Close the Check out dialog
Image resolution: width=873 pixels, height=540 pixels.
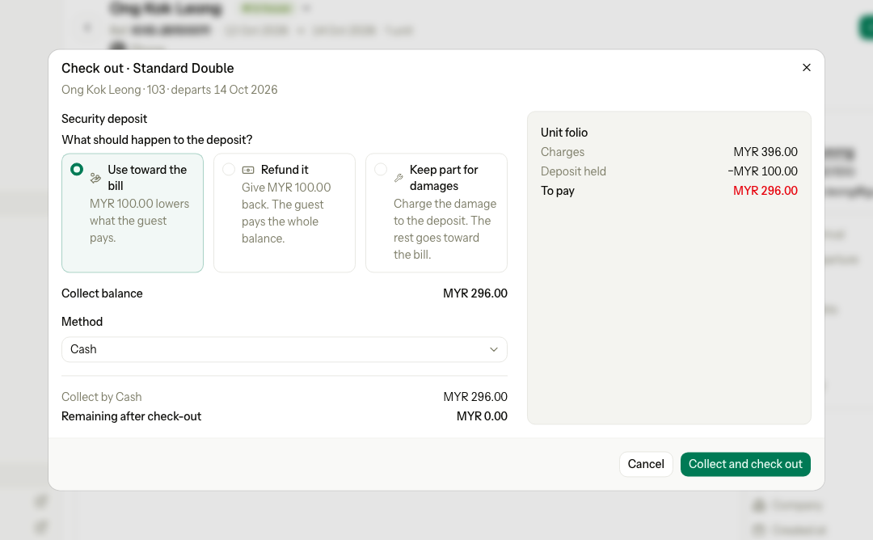(x=806, y=67)
